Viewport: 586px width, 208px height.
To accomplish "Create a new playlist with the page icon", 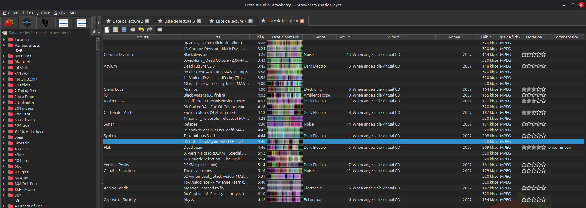I will [x=107, y=30].
